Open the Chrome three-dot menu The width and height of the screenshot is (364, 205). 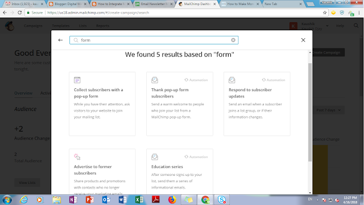pyautogui.click(x=359, y=13)
